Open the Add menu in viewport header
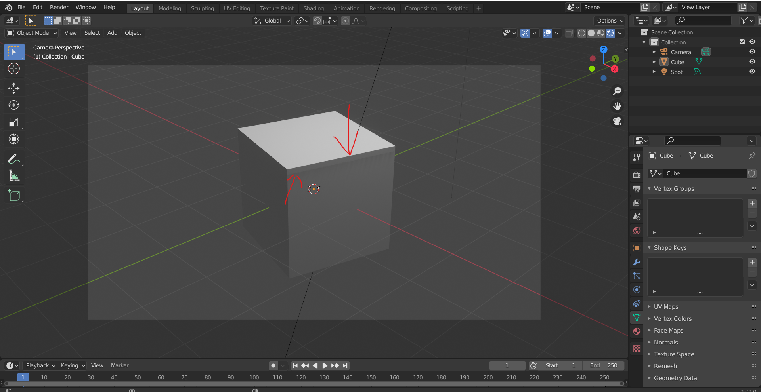This screenshot has height=392, width=761. click(112, 33)
